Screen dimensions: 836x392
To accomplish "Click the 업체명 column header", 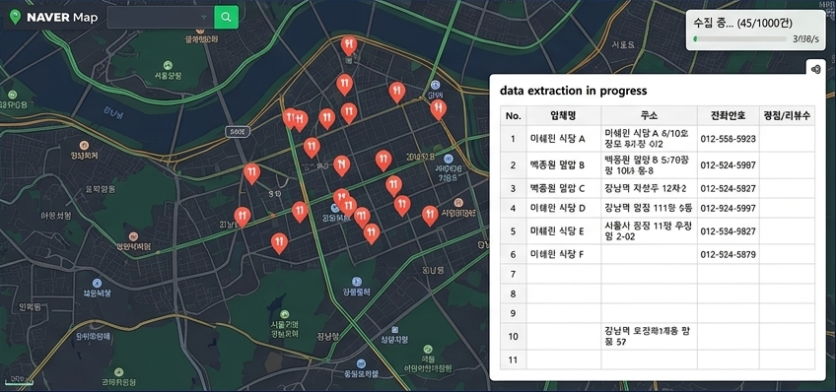I will coord(564,115).
